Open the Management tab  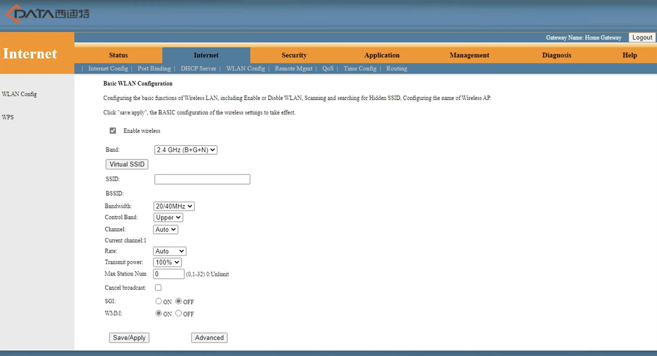(469, 55)
